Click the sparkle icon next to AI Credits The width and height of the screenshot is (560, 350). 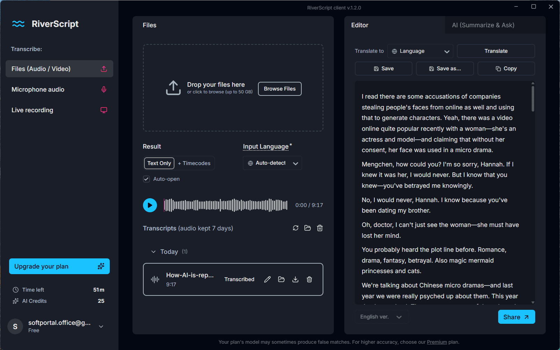(x=16, y=301)
